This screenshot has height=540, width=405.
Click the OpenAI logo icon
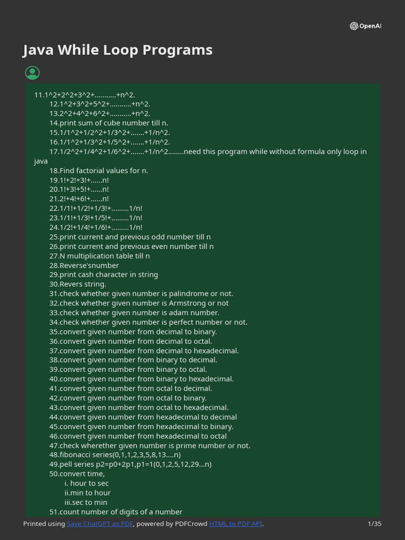354,26
